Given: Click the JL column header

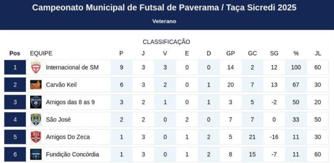Looking at the screenshot, I should click(318, 53).
